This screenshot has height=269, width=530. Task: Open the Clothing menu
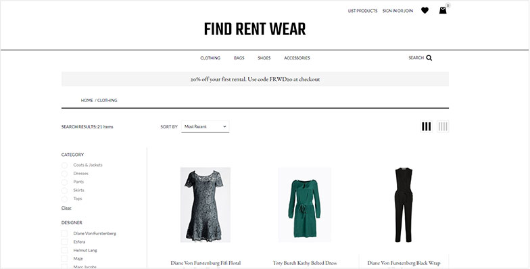210,58
